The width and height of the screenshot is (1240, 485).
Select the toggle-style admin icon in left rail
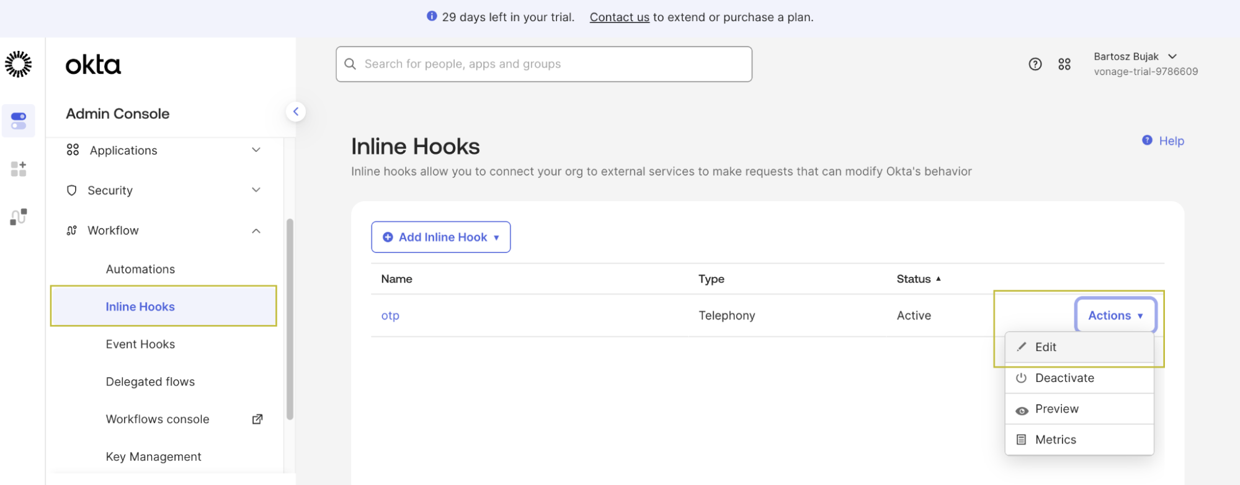pyautogui.click(x=19, y=121)
